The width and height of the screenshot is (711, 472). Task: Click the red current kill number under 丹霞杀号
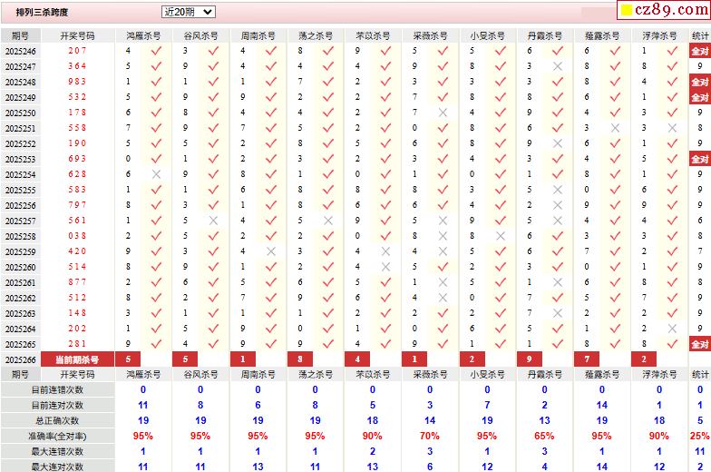click(529, 359)
